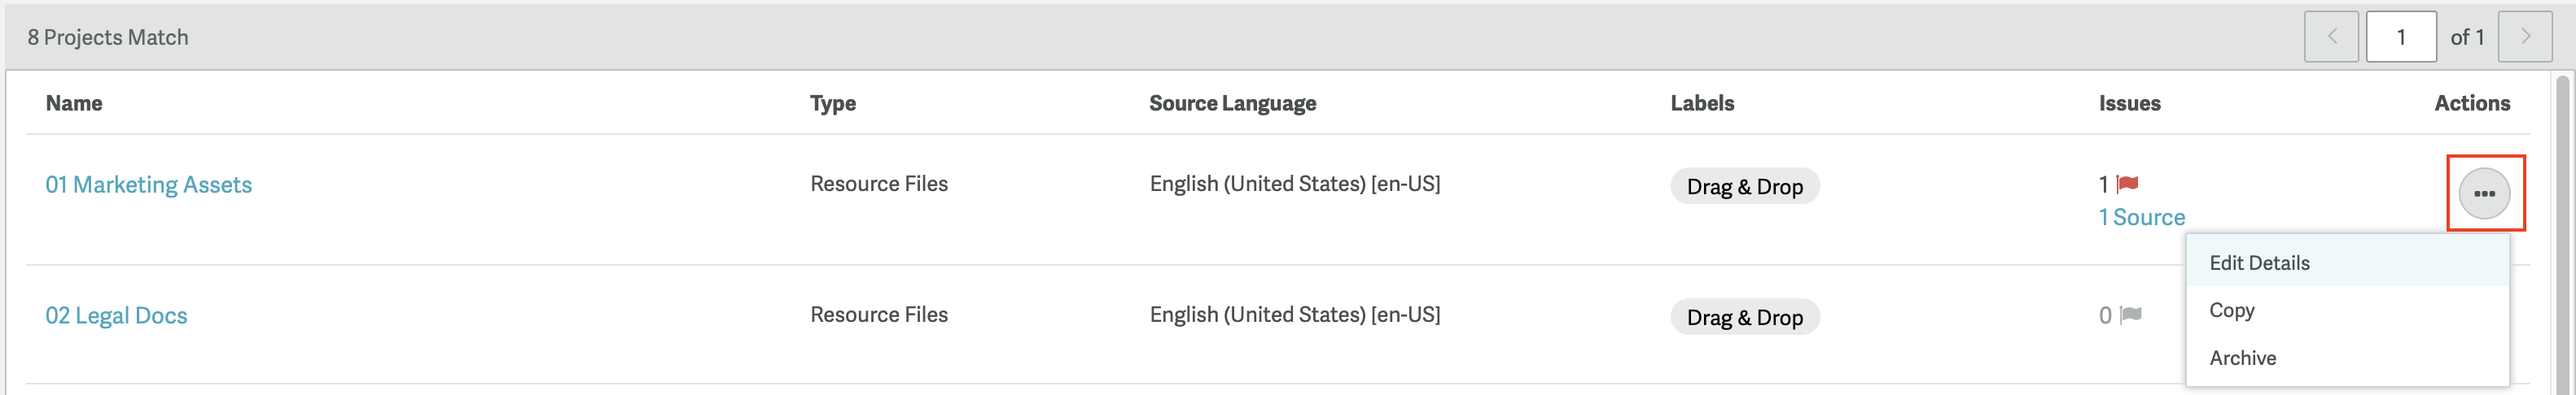Viewport: 2576px width, 395px height.
Task: Click the Issues column header
Action: [2129, 102]
